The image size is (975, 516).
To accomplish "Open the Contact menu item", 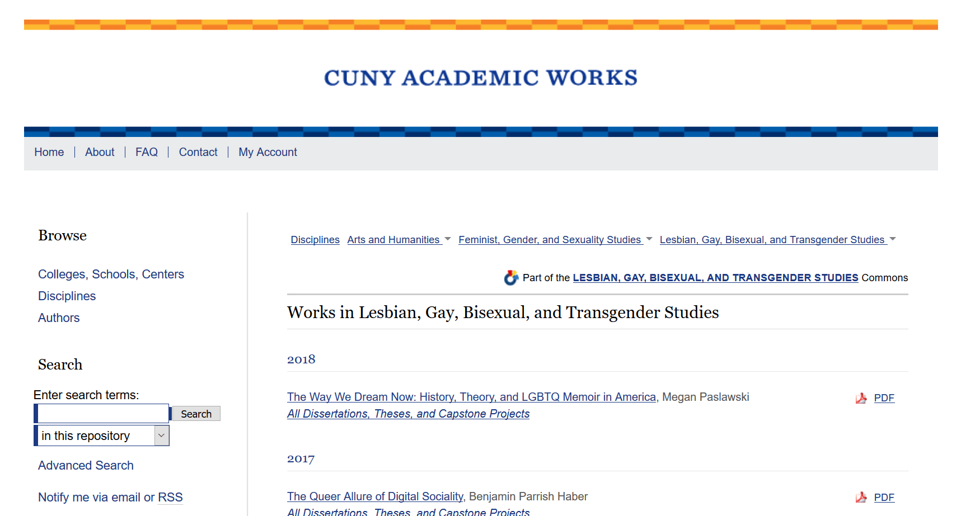I will [x=198, y=152].
